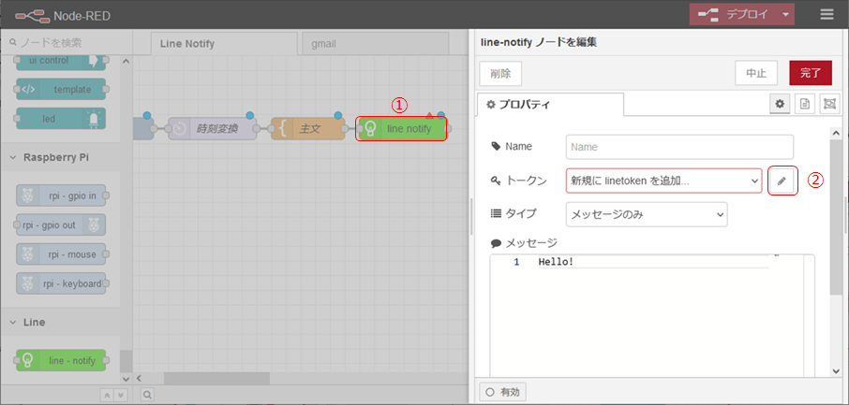Image resolution: width=849 pixels, height=405 pixels.
Task: Open the node description document icon
Action: (x=804, y=105)
